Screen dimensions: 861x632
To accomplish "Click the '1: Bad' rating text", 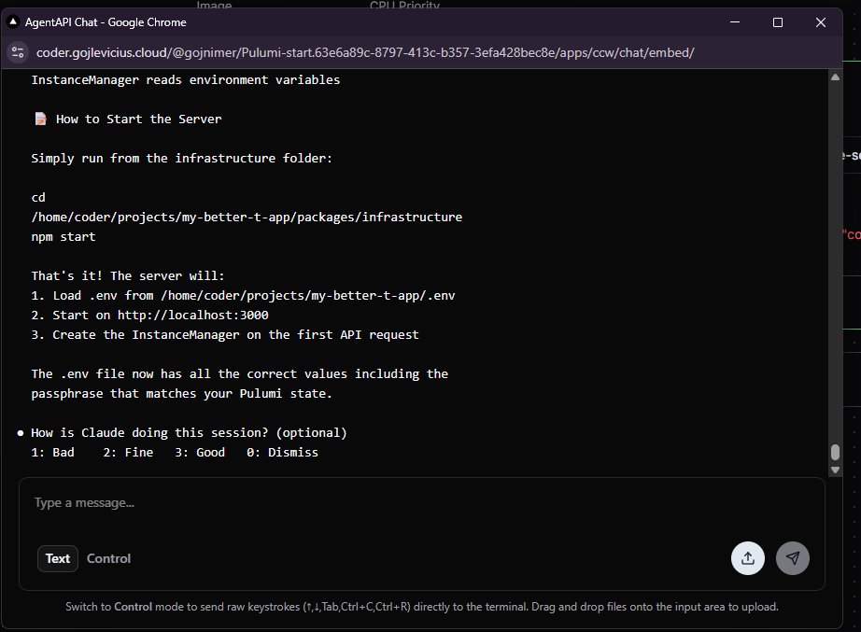I will pyautogui.click(x=52, y=453).
